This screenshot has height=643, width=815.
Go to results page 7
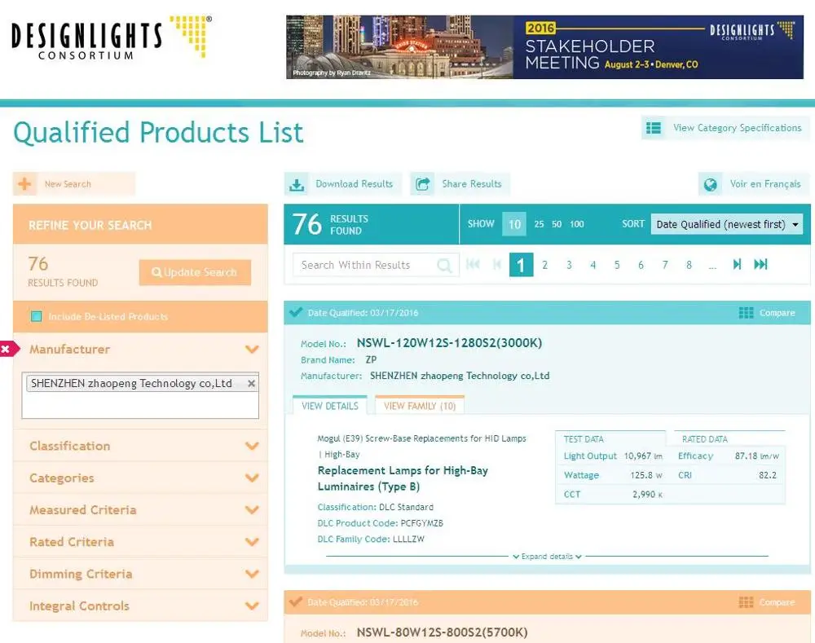tap(665, 265)
